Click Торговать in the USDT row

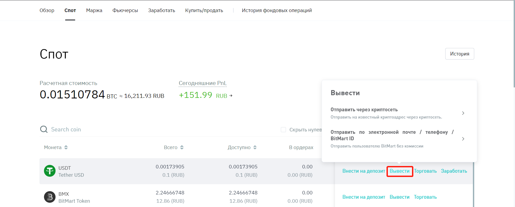pos(425,171)
